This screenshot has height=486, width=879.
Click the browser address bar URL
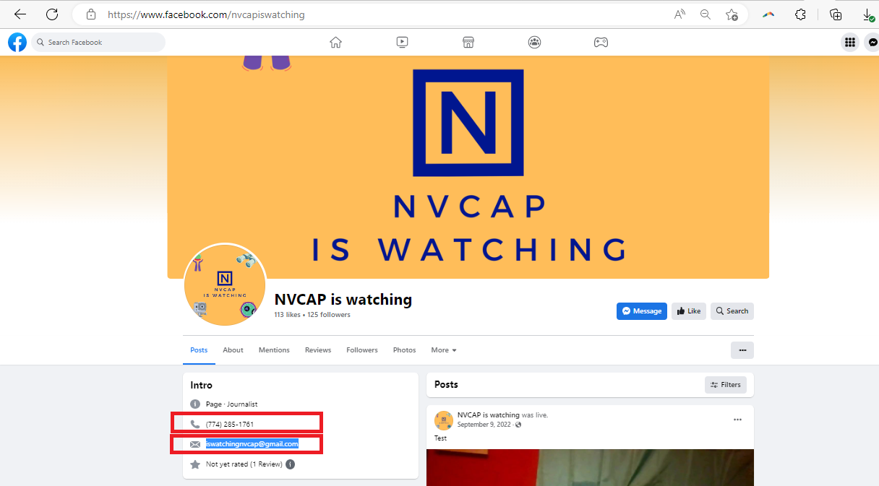pyautogui.click(x=206, y=14)
